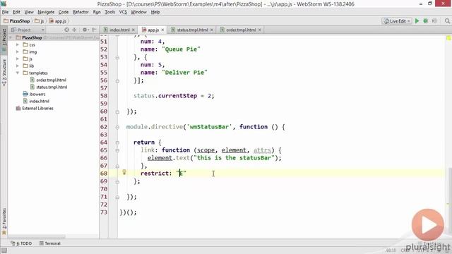Image resolution: width=452 pixels, height=254 pixels.
Task: Expand the img folder
Action: point(18,52)
